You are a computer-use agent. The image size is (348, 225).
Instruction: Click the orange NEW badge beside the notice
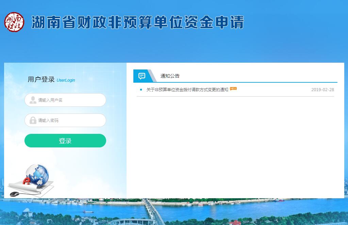233,89
